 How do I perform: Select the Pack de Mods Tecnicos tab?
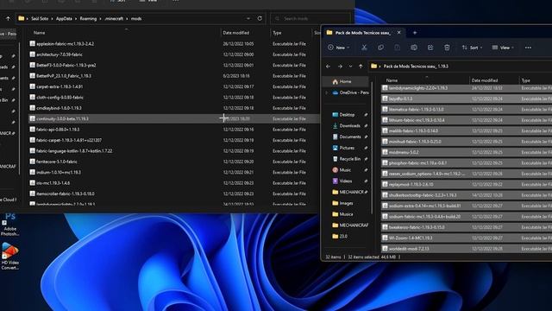point(363,33)
